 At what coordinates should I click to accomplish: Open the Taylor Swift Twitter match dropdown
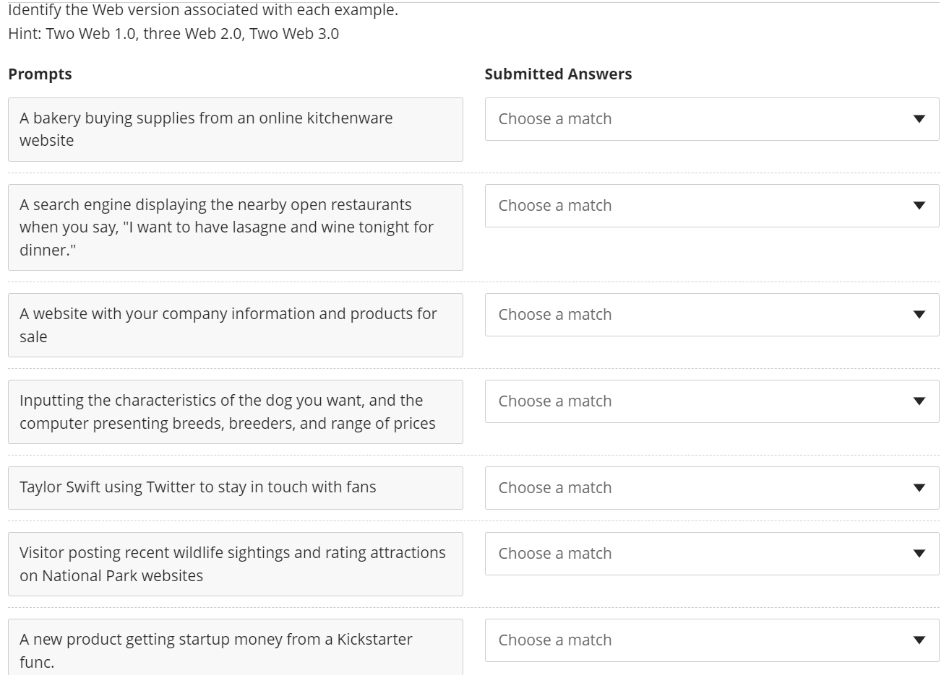click(711, 488)
